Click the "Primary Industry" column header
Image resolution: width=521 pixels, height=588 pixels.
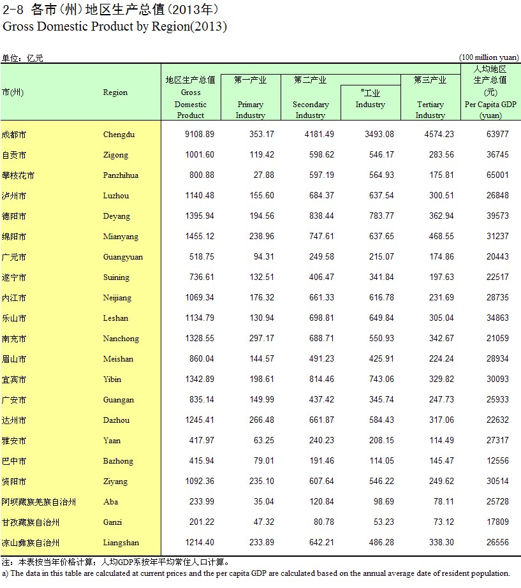[250, 110]
